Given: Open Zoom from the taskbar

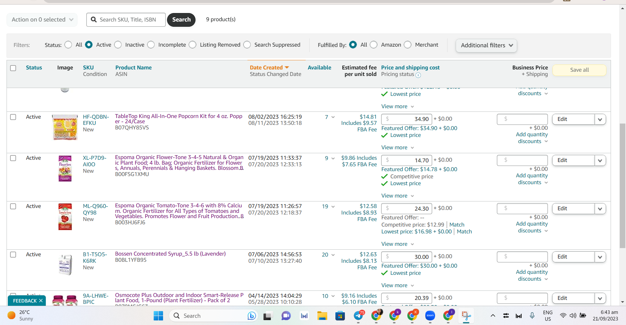Looking at the screenshot, I should tap(430, 316).
